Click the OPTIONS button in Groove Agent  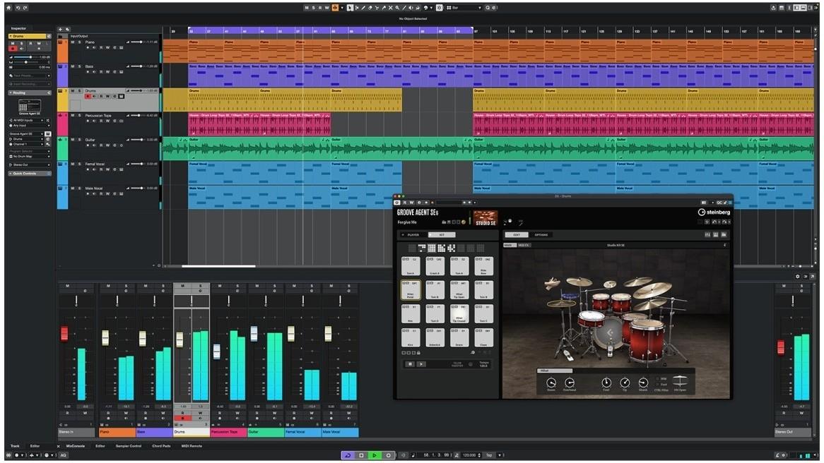click(540, 234)
